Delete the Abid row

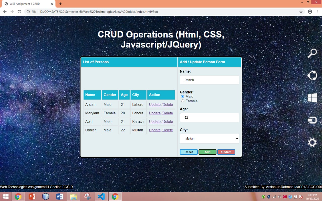[167, 122]
